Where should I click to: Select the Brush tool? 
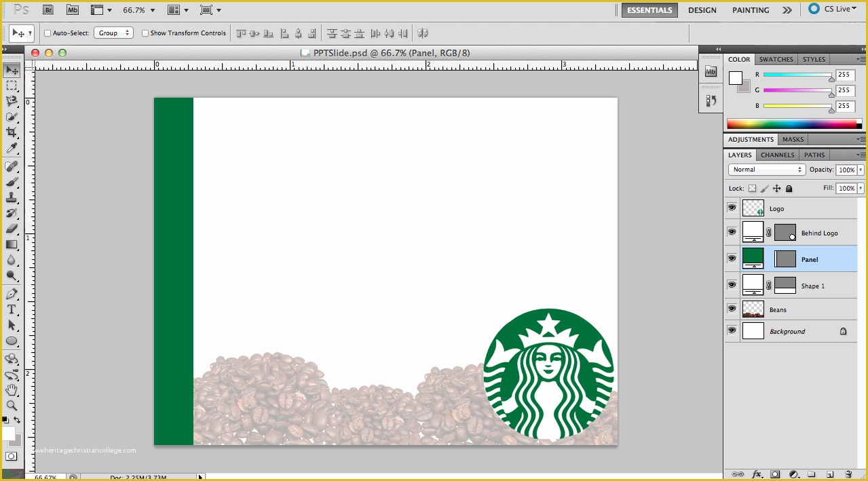[x=12, y=182]
